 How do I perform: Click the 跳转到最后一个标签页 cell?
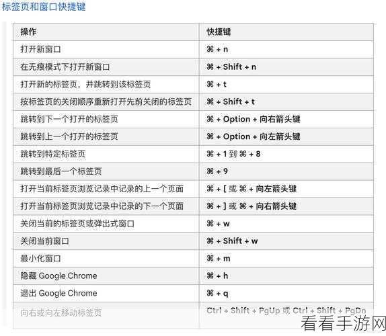[106, 171]
